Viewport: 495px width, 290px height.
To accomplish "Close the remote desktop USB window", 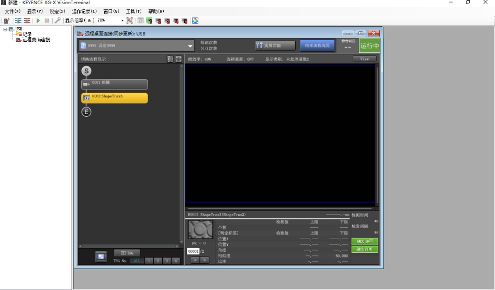I will [374, 34].
